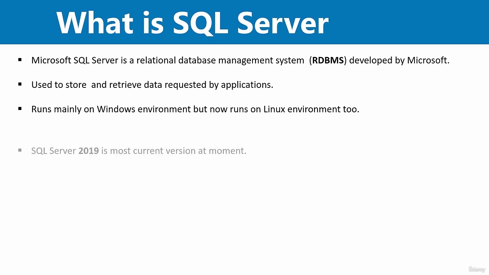This screenshot has height=275, width=489.
Task: Click the faded line 'SQL Server 2019 is most current'
Action: [x=139, y=151]
